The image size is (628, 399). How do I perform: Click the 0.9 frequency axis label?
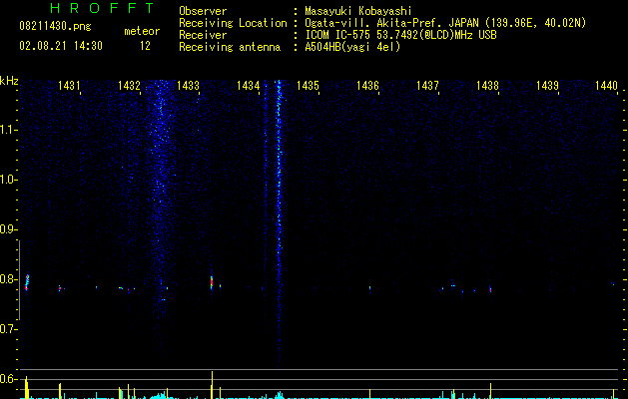pos(8,229)
